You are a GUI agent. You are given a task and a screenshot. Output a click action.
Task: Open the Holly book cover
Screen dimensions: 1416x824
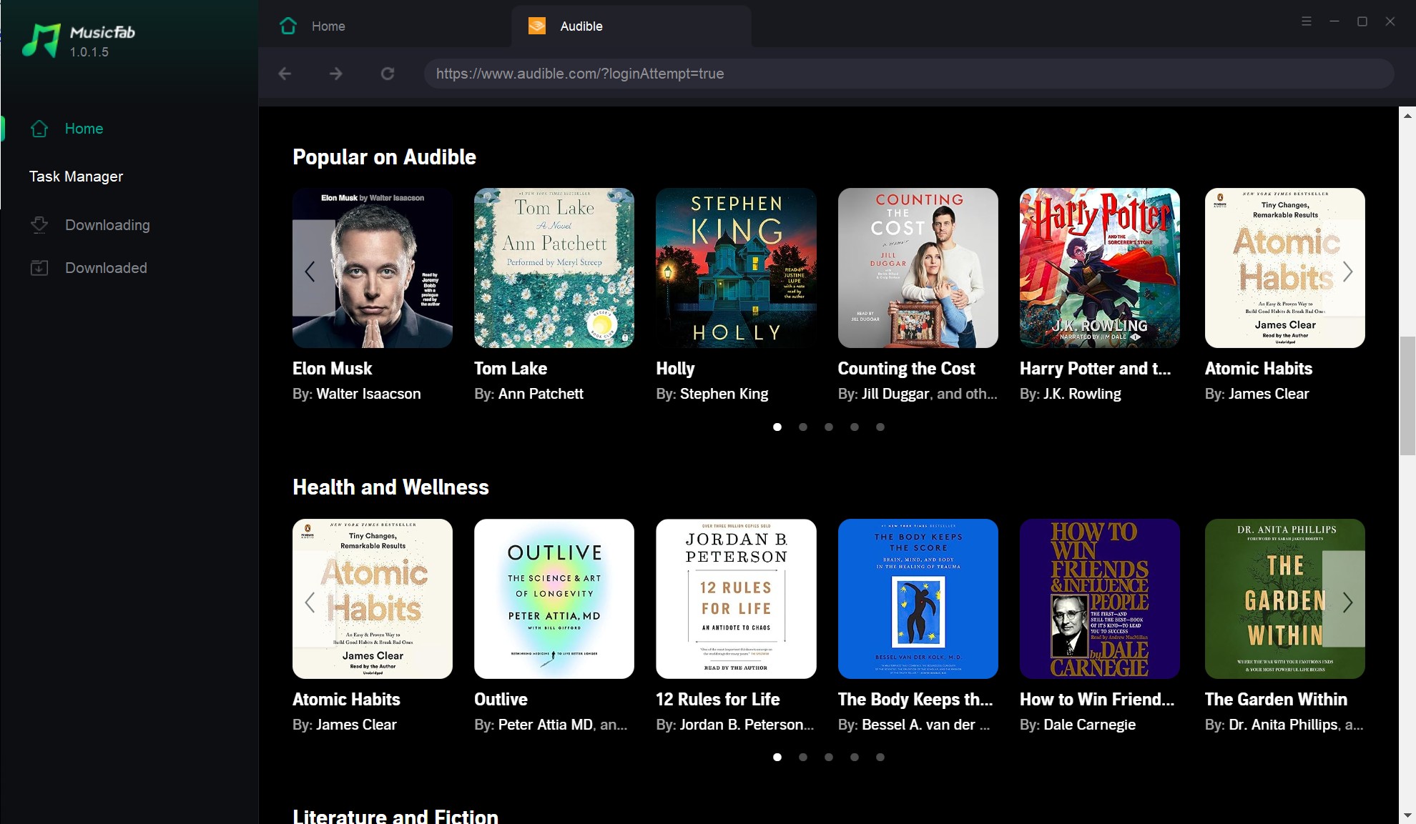click(736, 268)
